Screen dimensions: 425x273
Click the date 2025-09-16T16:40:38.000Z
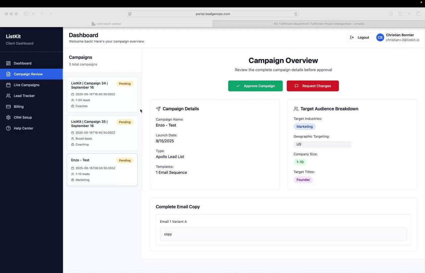[95, 94]
